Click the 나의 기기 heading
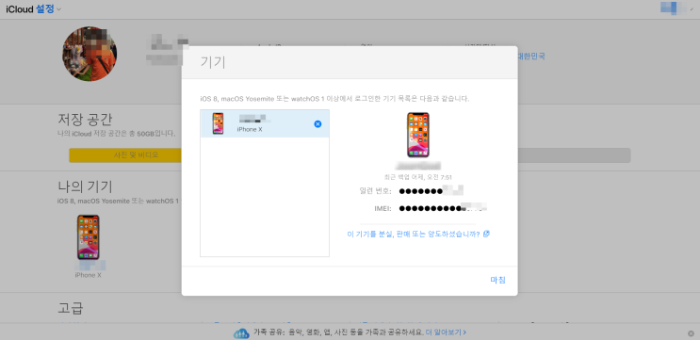 tap(85, 186)
